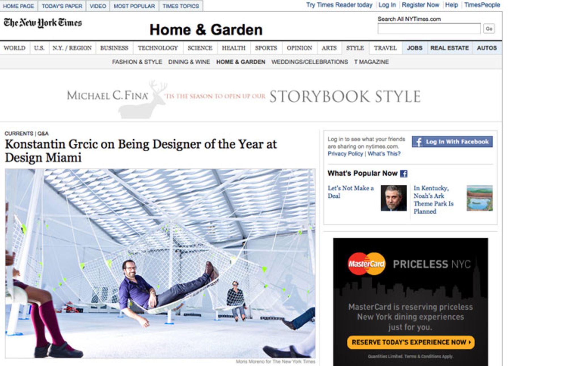
Task: Click the What's This? link
Action: pos(384,153)
